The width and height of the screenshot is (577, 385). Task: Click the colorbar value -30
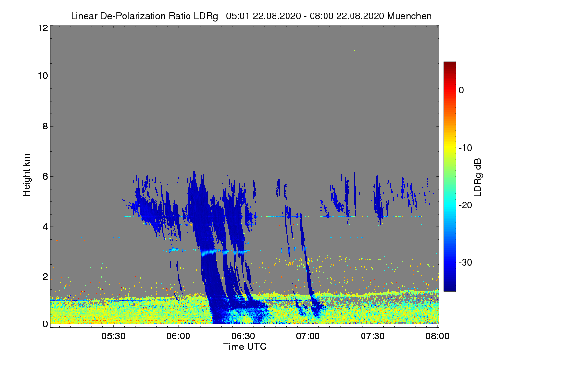point(465,262)
